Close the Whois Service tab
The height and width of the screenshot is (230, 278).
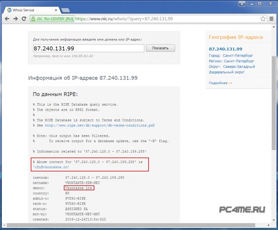click(56, 9)
